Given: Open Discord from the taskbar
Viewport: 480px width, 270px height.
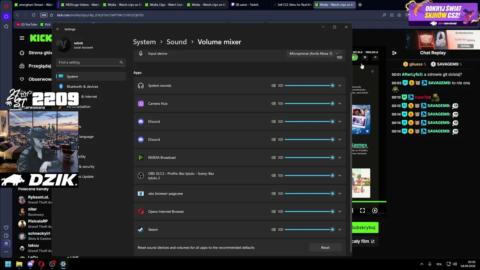Looking at the screenshot, I should coord(30,264).
